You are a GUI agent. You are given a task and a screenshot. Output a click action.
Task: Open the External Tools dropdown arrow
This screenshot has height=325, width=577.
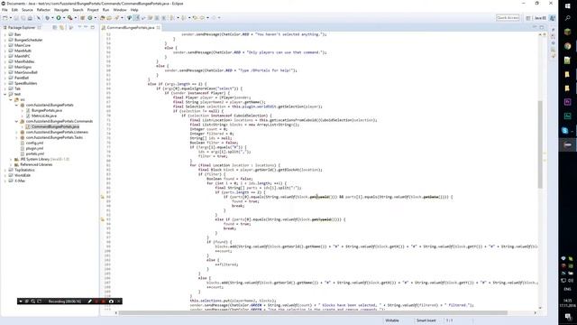click(x=75, y=18)
